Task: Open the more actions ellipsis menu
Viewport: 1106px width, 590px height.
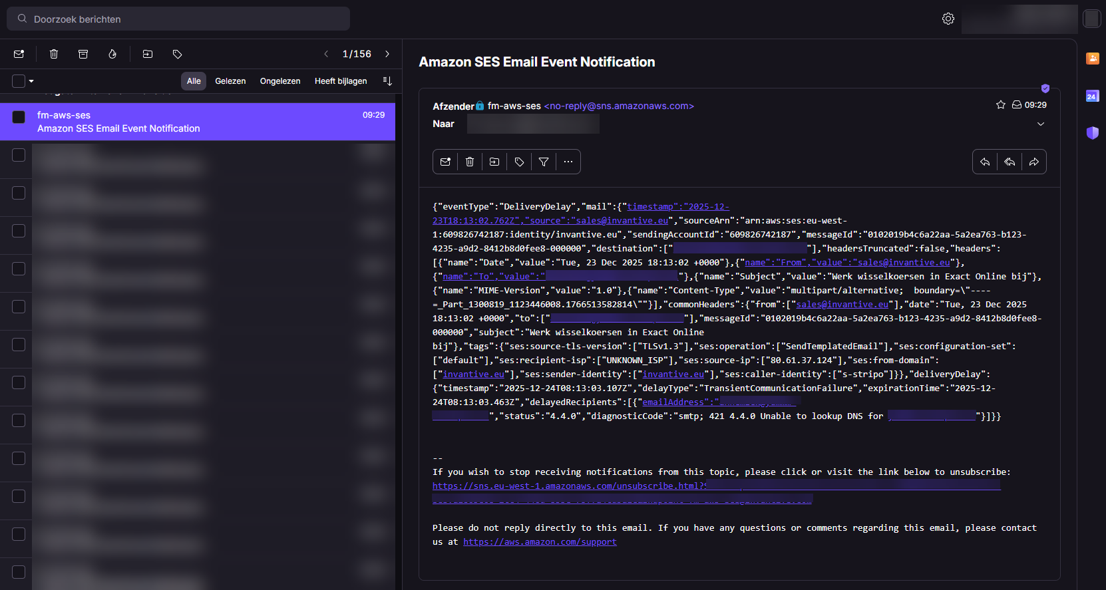Action: [x=568, y=162]
